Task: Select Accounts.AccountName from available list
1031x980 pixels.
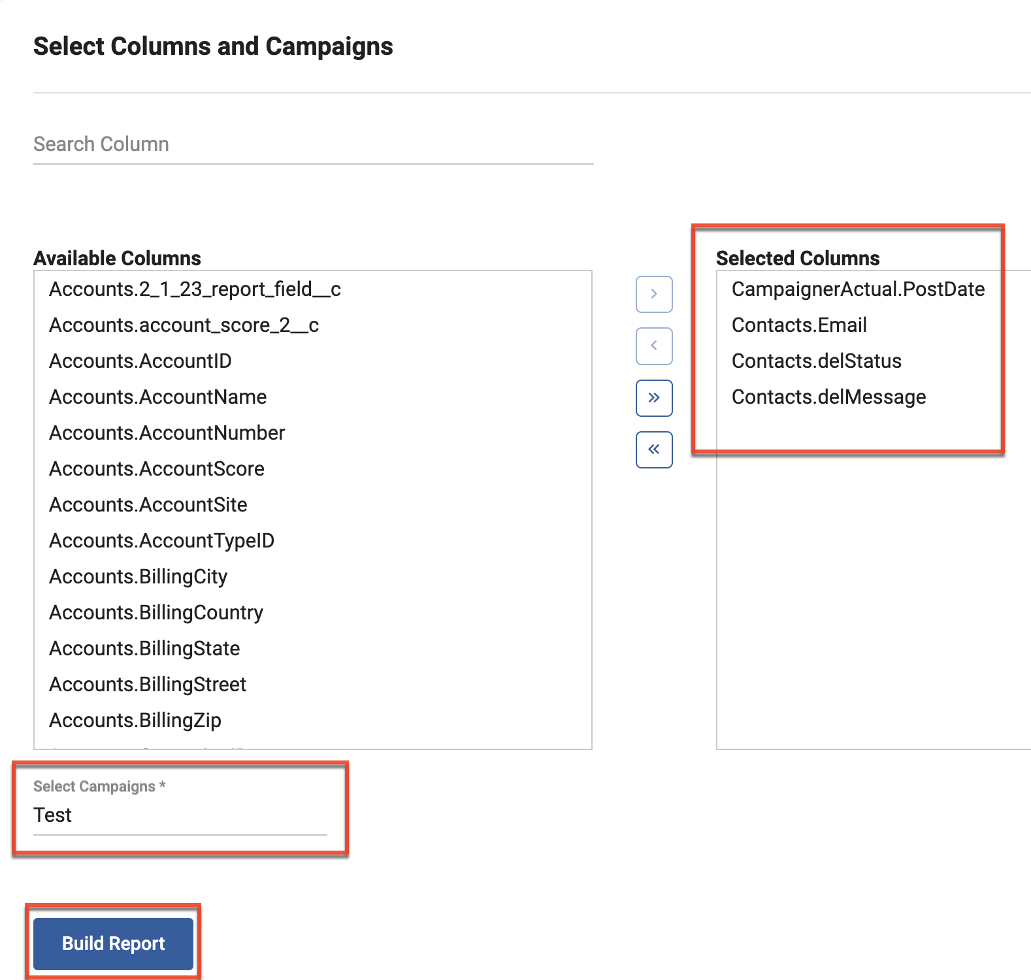Action: point(158,397)
